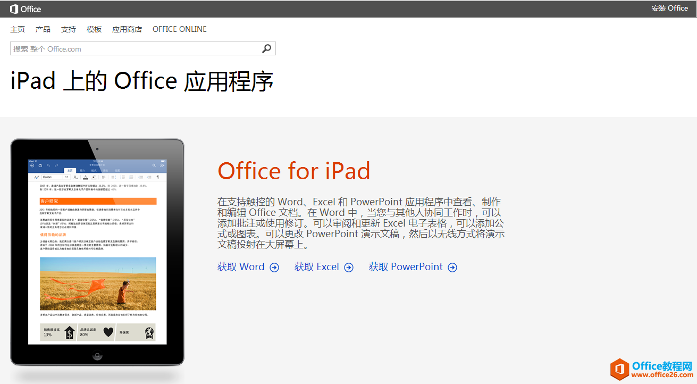Open the 应用商店 menu item
Image resolution: width=697 pixels, height=384 pixels.
pyautogui.click(x=127, y=29)
